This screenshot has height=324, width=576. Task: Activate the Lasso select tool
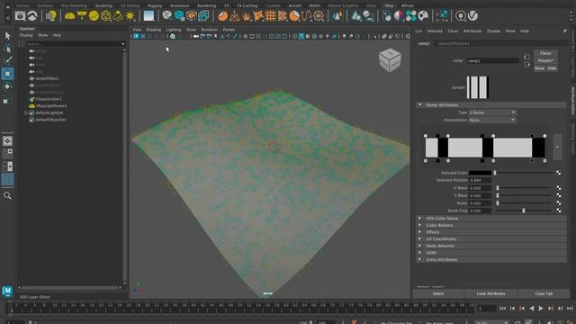tap(7, 49)
